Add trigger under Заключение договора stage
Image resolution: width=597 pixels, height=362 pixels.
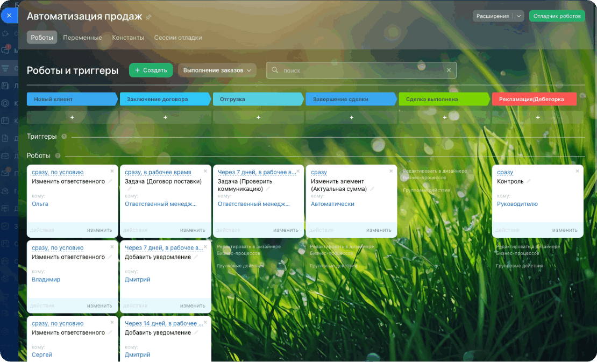165,118
